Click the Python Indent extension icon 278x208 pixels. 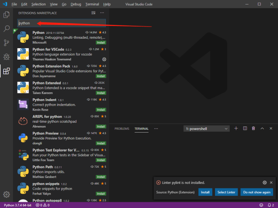point(23,104)
